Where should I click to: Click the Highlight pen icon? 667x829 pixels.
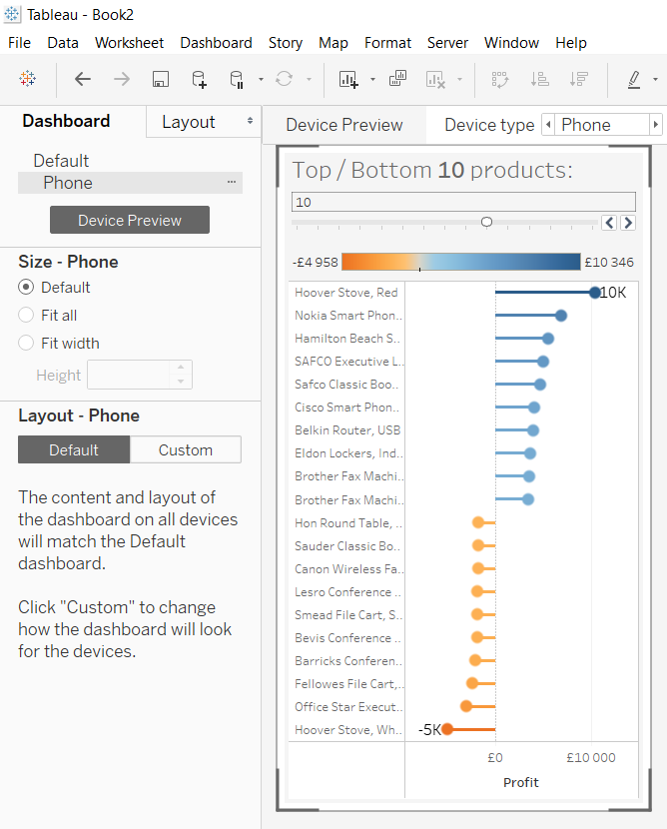coord(634,79)
